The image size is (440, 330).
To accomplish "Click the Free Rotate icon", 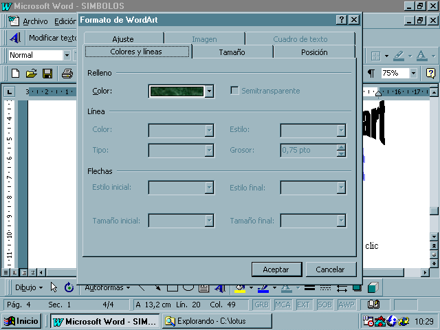I will (69, 287).
